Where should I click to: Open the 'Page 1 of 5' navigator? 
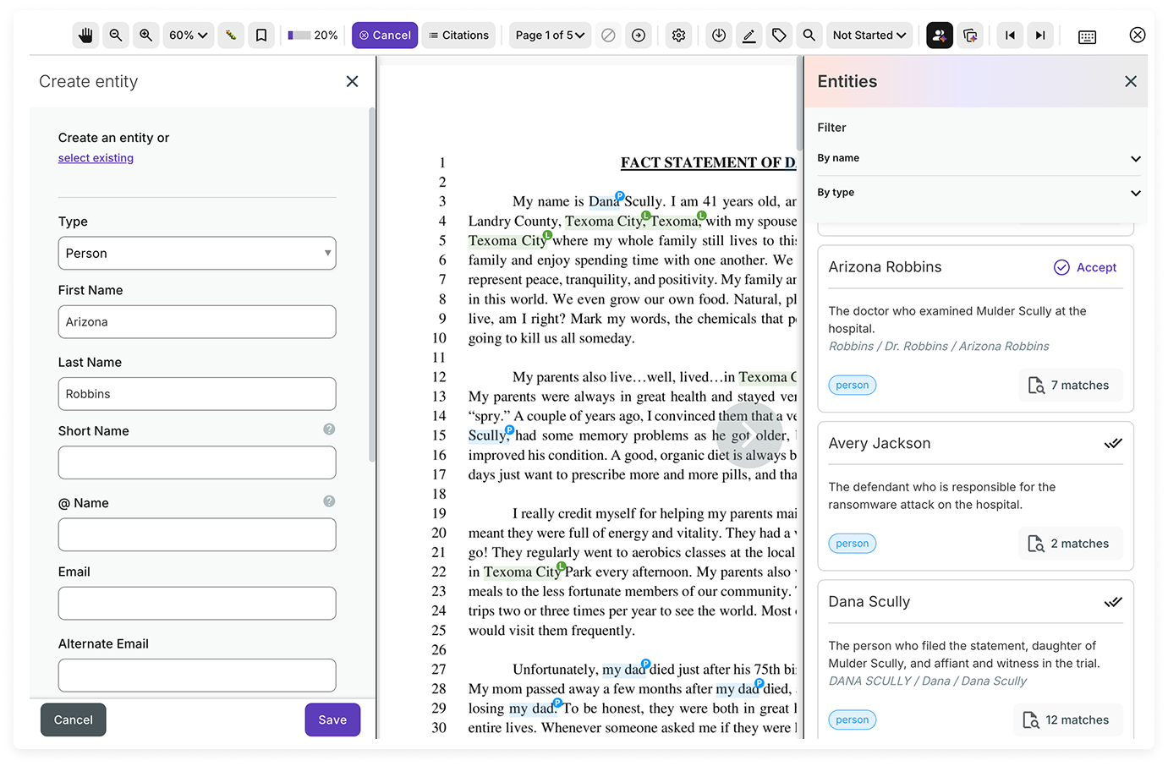549,35
